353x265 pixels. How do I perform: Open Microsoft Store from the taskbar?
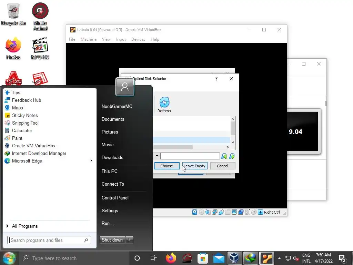[x=203, y=258]
